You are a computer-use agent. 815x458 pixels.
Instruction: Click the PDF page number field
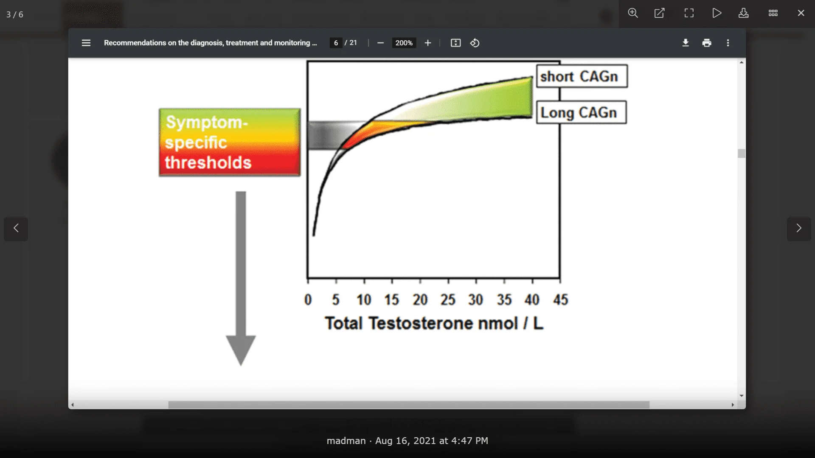tap(336, 43)
